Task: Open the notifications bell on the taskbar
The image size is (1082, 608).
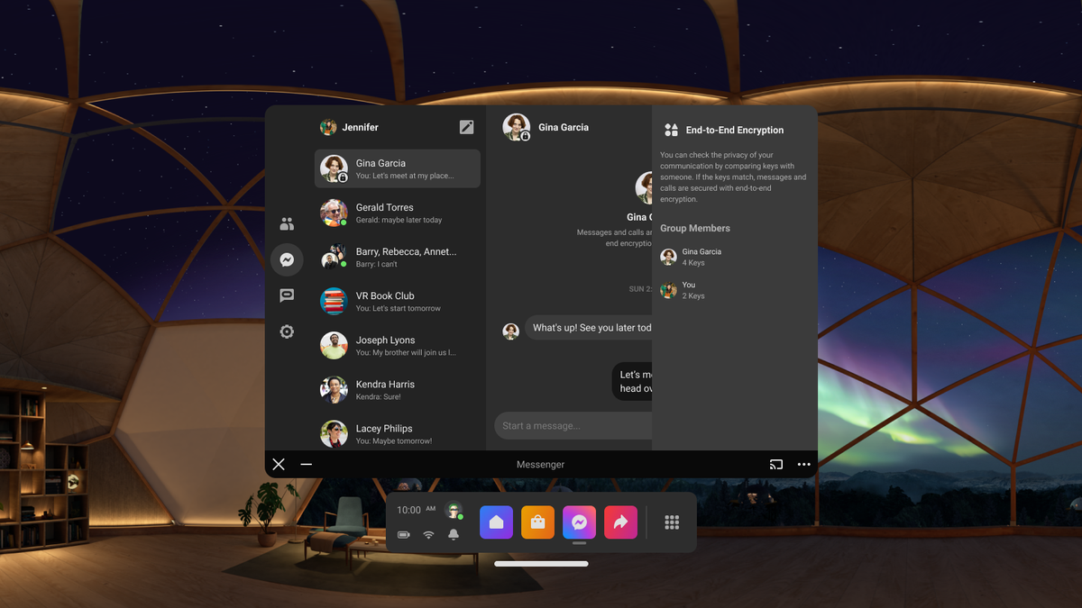Action: coord(454,534)
